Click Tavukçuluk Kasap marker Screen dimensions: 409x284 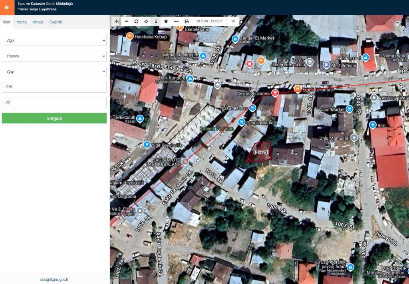140,119
